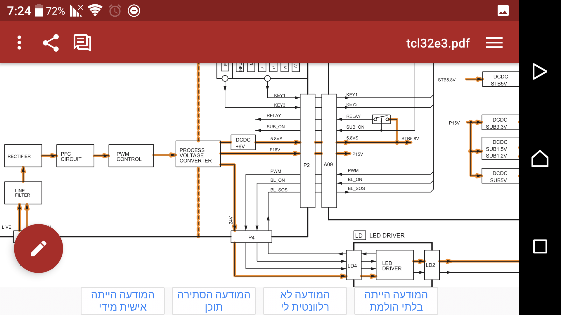Tap the image notification icon in status bar
This screenshot has width=561, height=315.
tap(503, 11)
